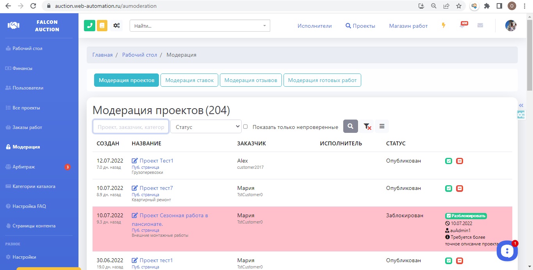Viewport: 533px width, 270px height.
Task: Expand the Статус dropdown filter
Action: pos(206,127)
